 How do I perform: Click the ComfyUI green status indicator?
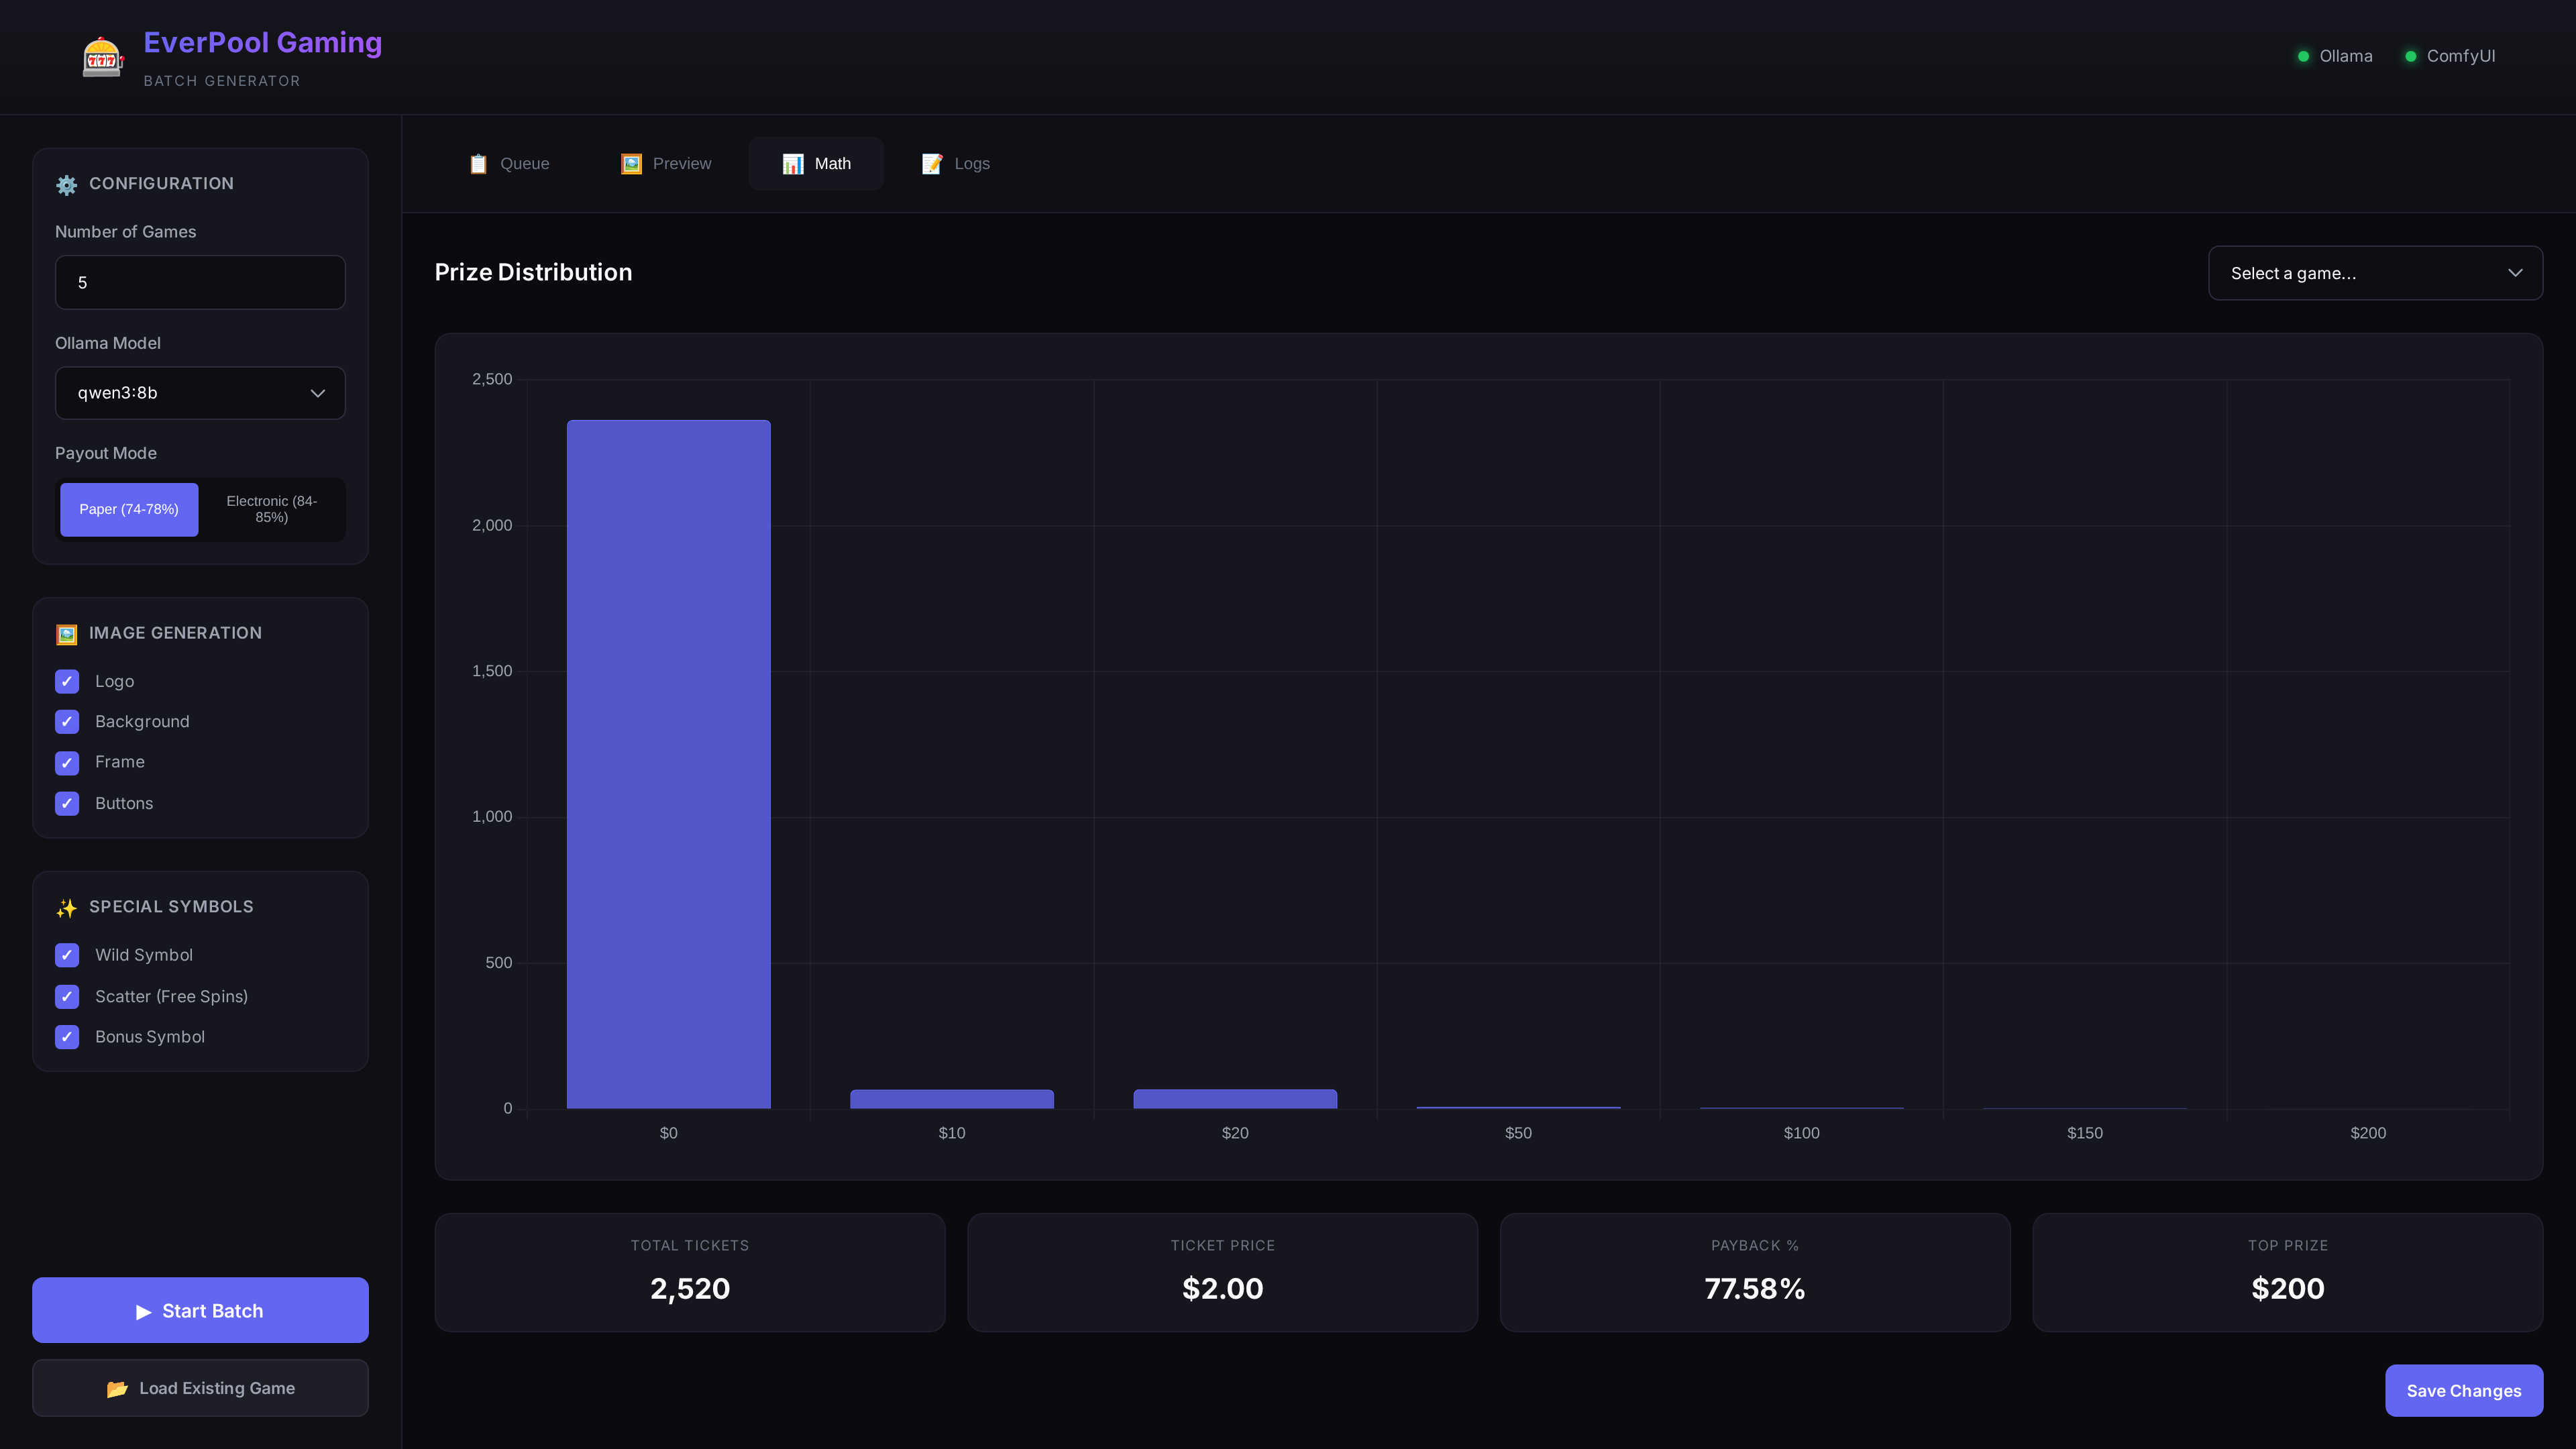tap(2410, 56)
